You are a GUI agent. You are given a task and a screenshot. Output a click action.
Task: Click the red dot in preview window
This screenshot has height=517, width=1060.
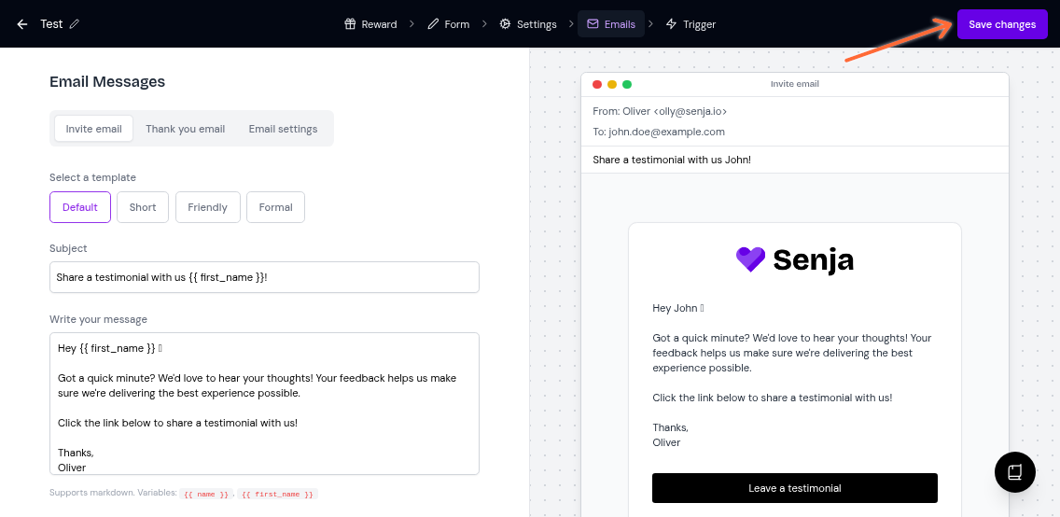(597, 85)
